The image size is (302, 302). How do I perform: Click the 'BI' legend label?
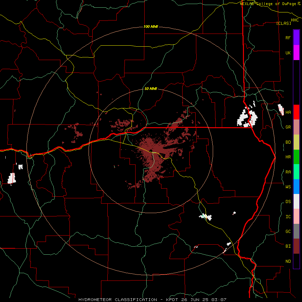click(288, 246)
